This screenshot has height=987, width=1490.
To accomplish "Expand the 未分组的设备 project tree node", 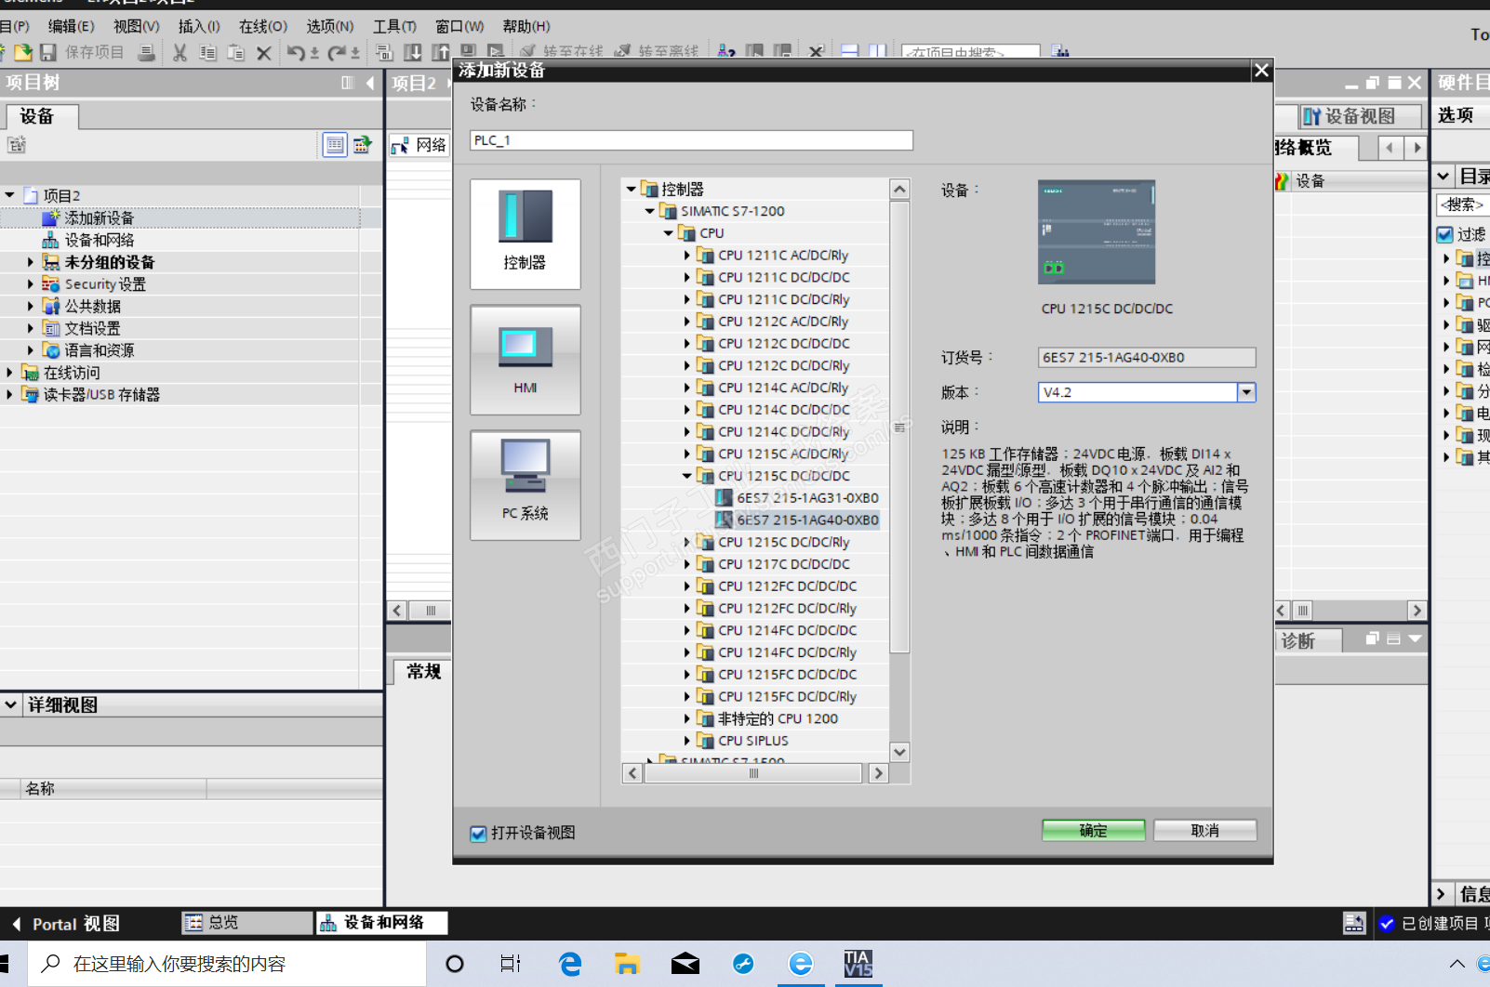I will click(30, 262).
